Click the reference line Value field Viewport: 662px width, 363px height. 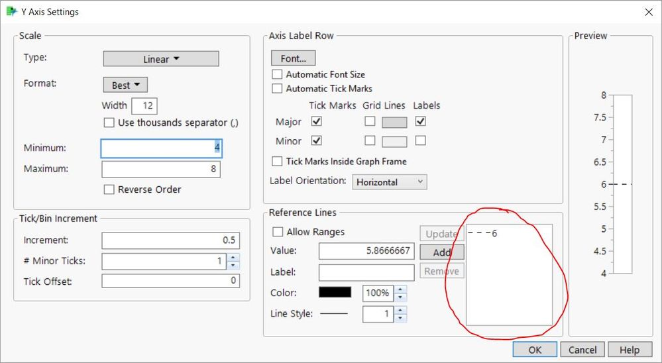pyautogui.click(x=366, y=251)
